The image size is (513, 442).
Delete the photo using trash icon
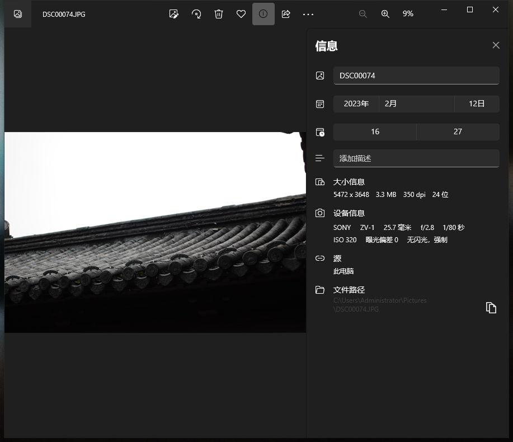219,14
